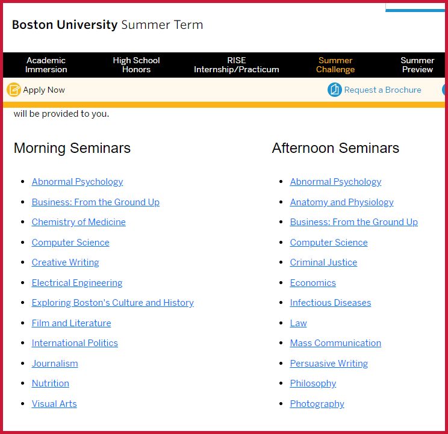Viewport: 448px width, 434px height.
Task: Open the RISE Internship/Practicum menu item
Action: point(236,64)
